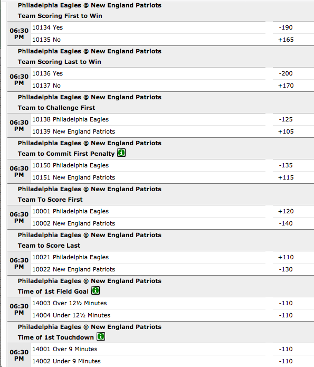Select +110 Eagles to score last
The width and height of the screenshot is (314, 367).
286,257
